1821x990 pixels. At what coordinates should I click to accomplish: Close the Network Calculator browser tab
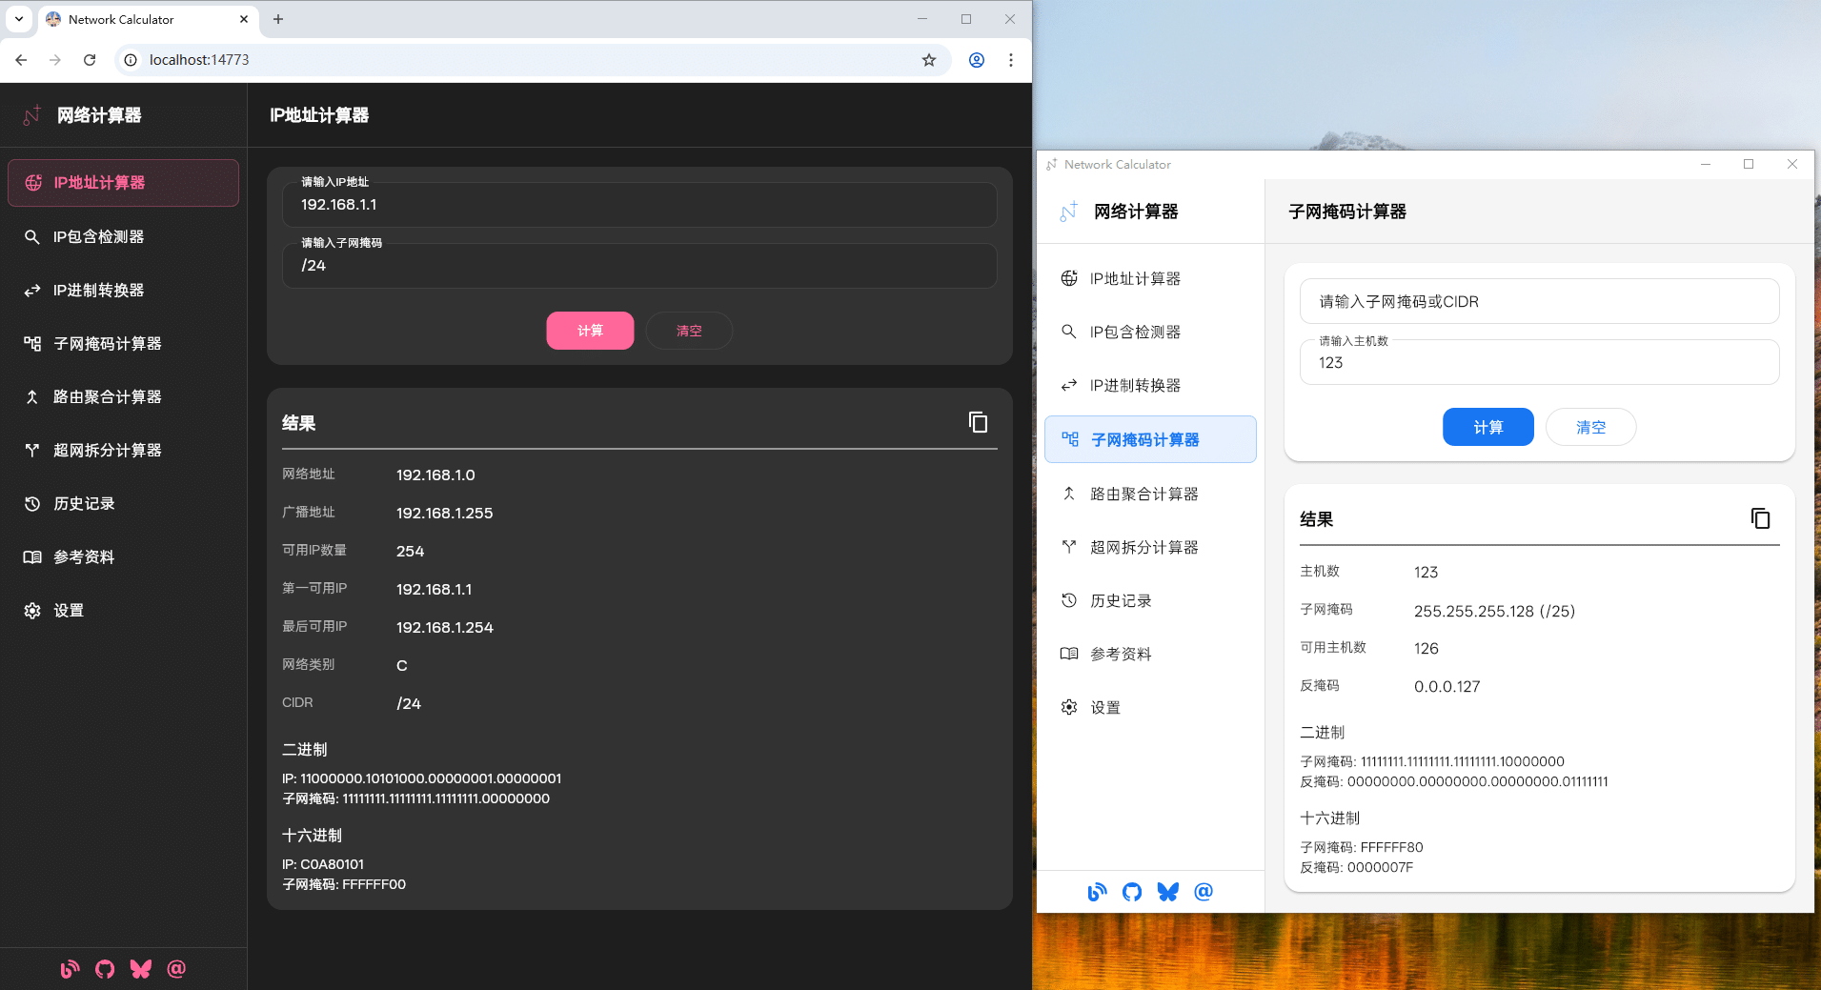[x=244, y=19]
